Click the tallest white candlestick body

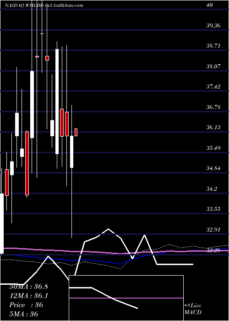(57, 101)
